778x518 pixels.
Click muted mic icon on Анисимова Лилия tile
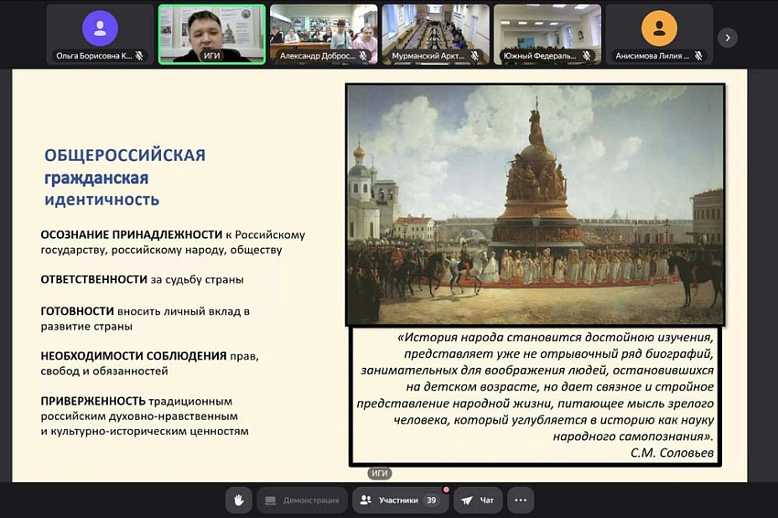[x=699, y=56]
